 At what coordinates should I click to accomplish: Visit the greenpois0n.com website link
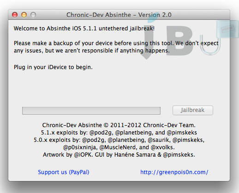click(174, 172)
